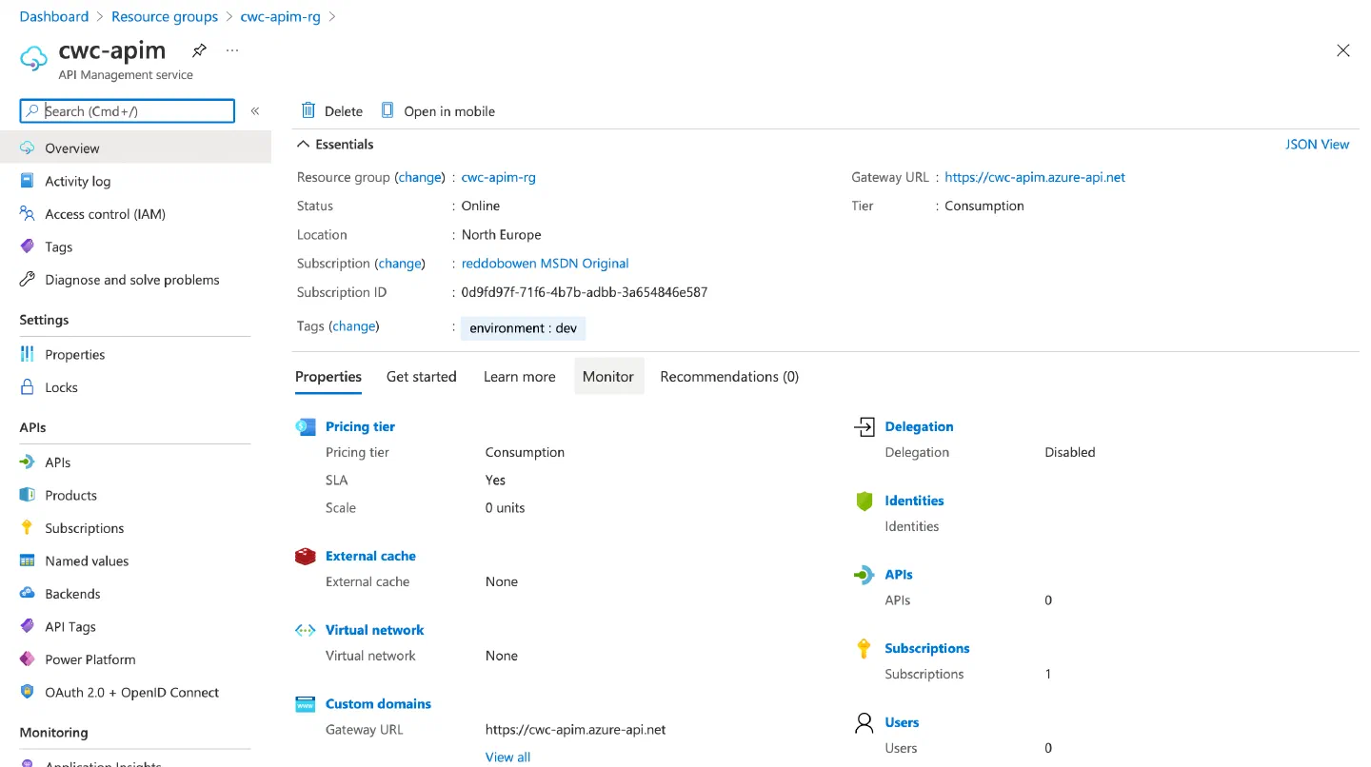The height and width of the screenshot is (767, 1371).
Task: Click the Products sidebar icon
Action: tap(28, 495)
